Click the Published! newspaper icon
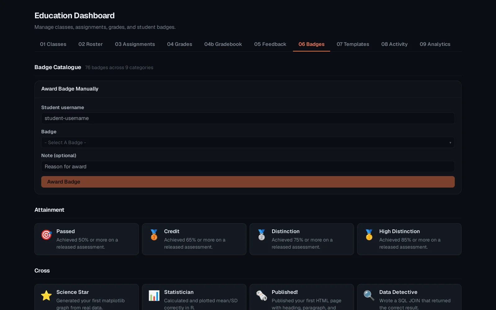 click(x=262, y=295)
